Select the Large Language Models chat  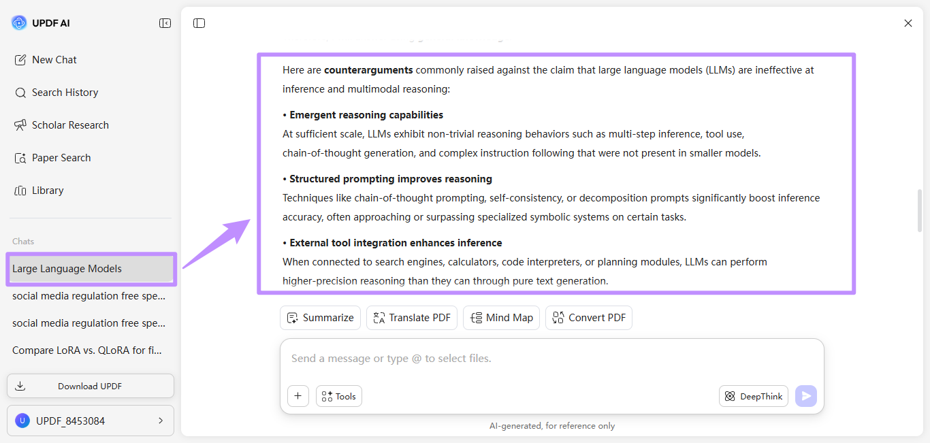tap(90, 269)
